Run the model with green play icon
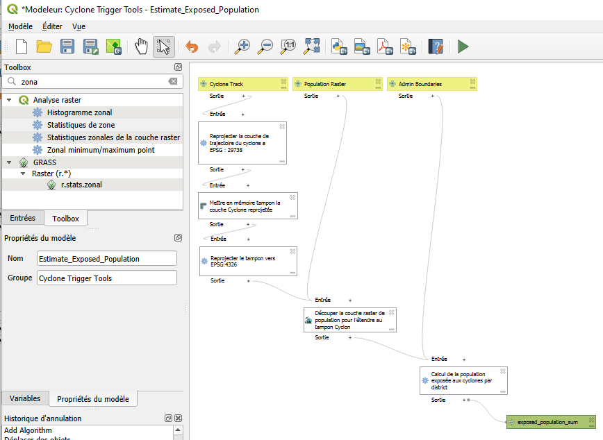Screen dimensions: 603x440 463,46
